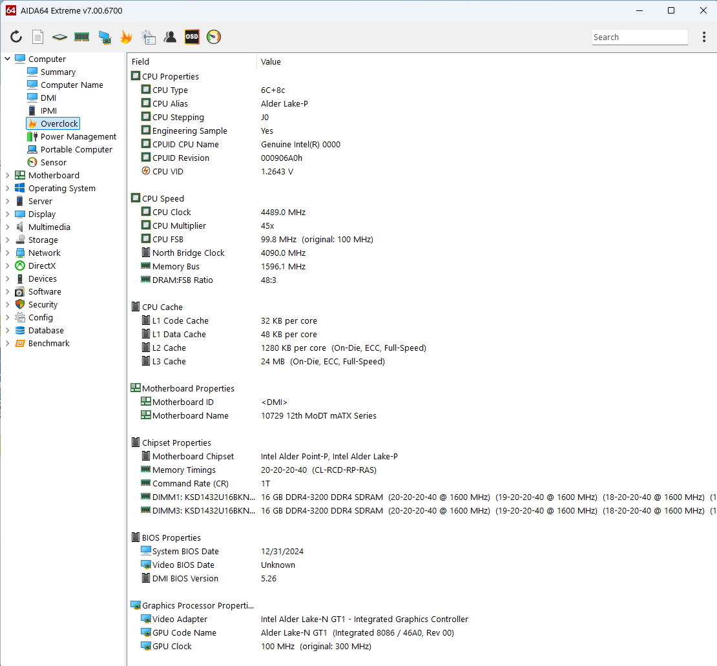717x666 pixels.
Task: Expand the Network tree node
Action: pyautogui.click(x=7, y=253)
